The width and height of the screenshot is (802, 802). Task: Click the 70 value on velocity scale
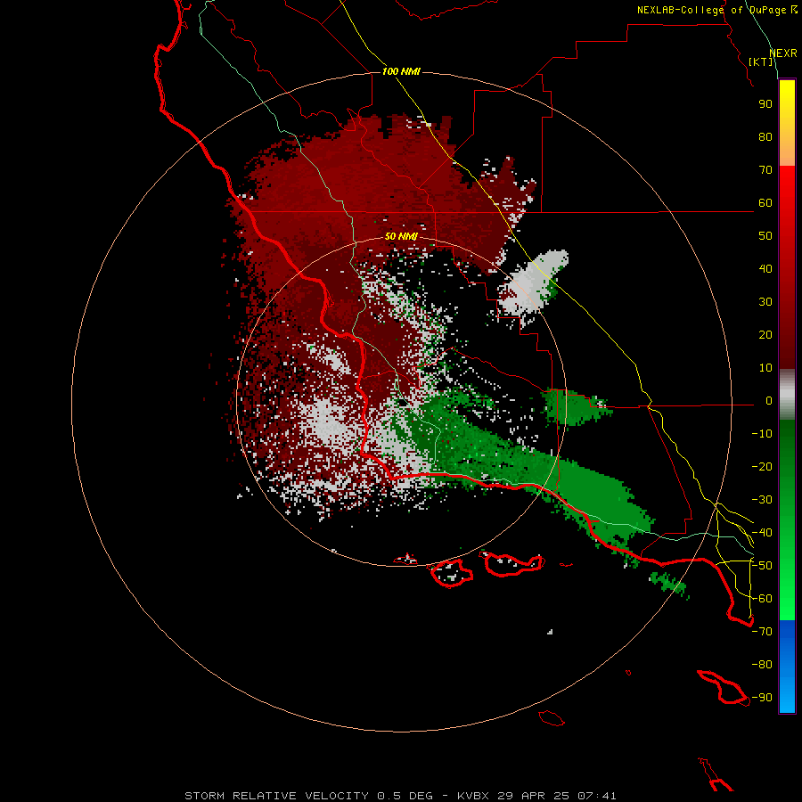click(x=765, y=170)
